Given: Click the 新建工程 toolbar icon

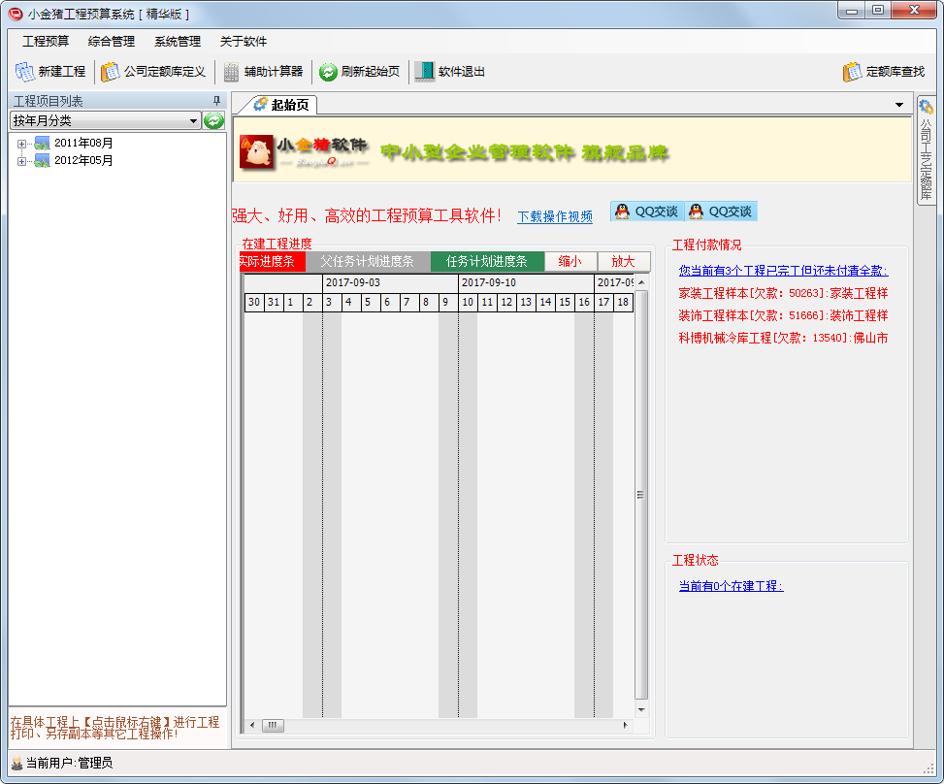Looking at the screenshot, I should (x=24, y=72).
